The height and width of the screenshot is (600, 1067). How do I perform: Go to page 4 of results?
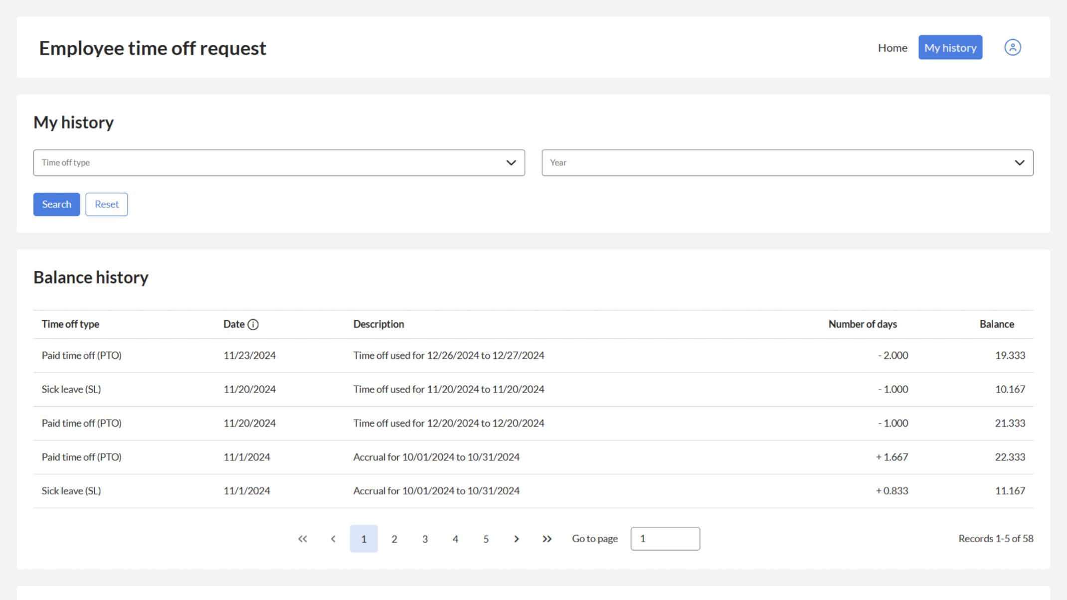click(x=455, y=539)
